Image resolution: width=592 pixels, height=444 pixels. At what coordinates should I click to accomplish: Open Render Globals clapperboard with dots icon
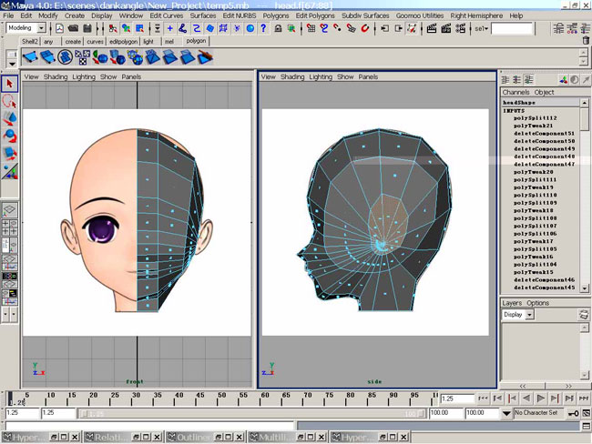click(x=460, y=28)
